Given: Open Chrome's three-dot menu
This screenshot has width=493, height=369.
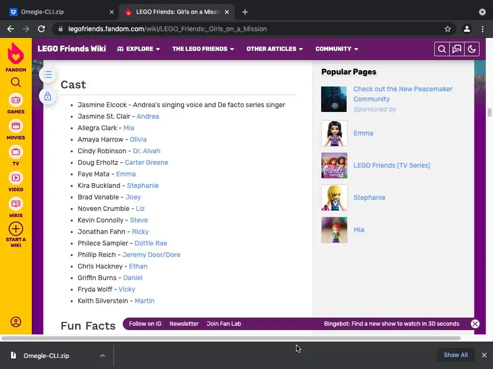Looking at the screenshot, I should pos(482,29).
